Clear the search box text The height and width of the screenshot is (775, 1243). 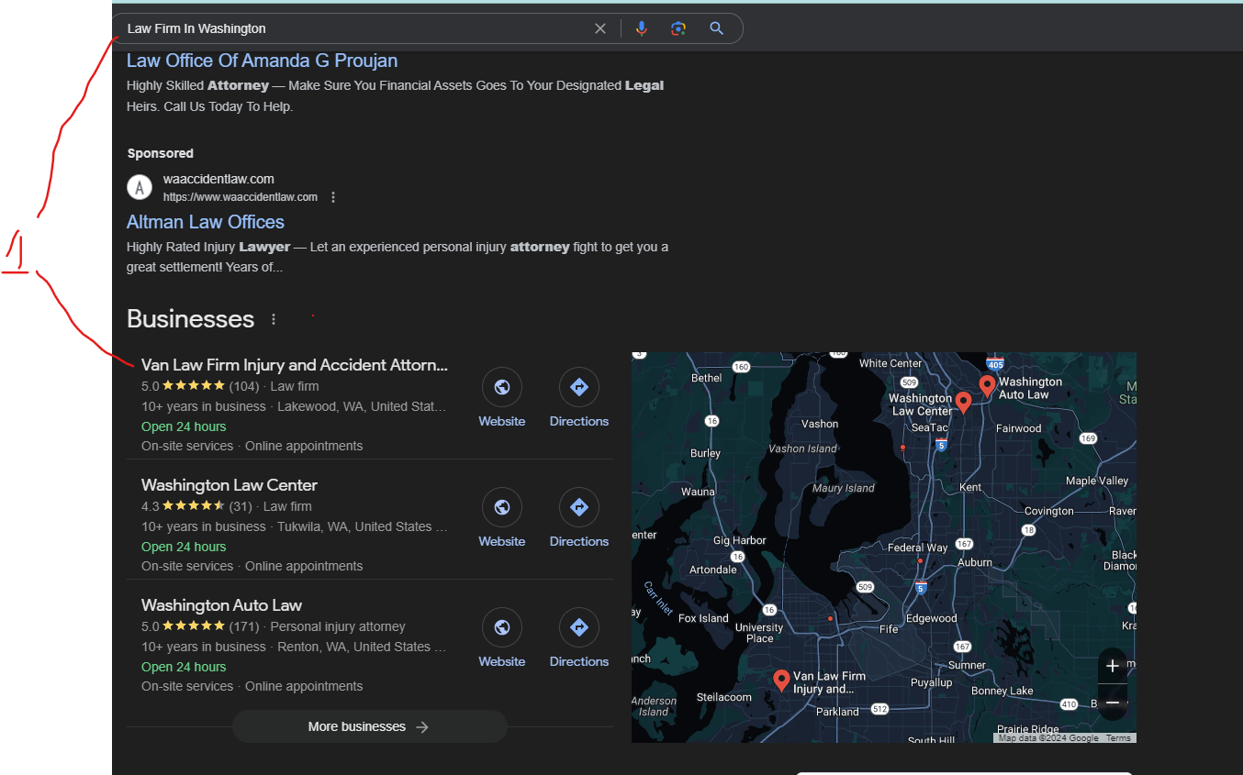(x=600, y=28)
